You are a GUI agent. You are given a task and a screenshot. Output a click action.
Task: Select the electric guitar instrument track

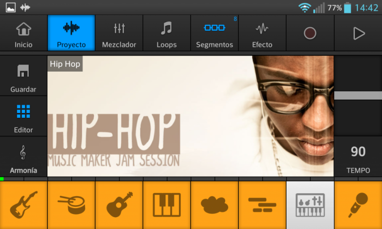coord(23,205)
